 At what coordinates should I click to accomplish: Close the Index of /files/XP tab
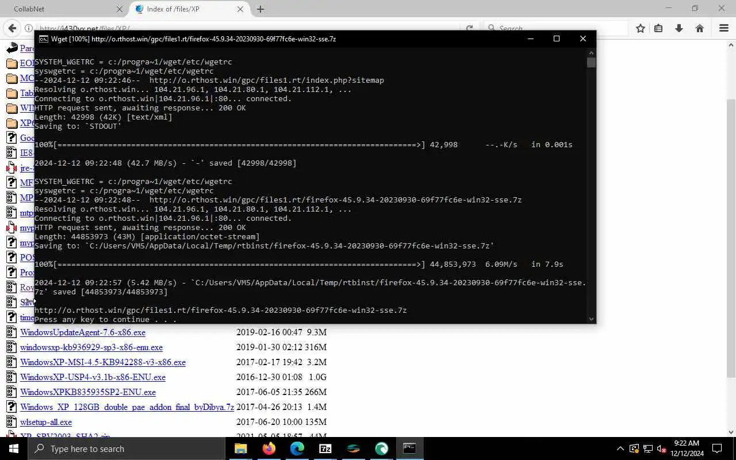coord(240,9)
